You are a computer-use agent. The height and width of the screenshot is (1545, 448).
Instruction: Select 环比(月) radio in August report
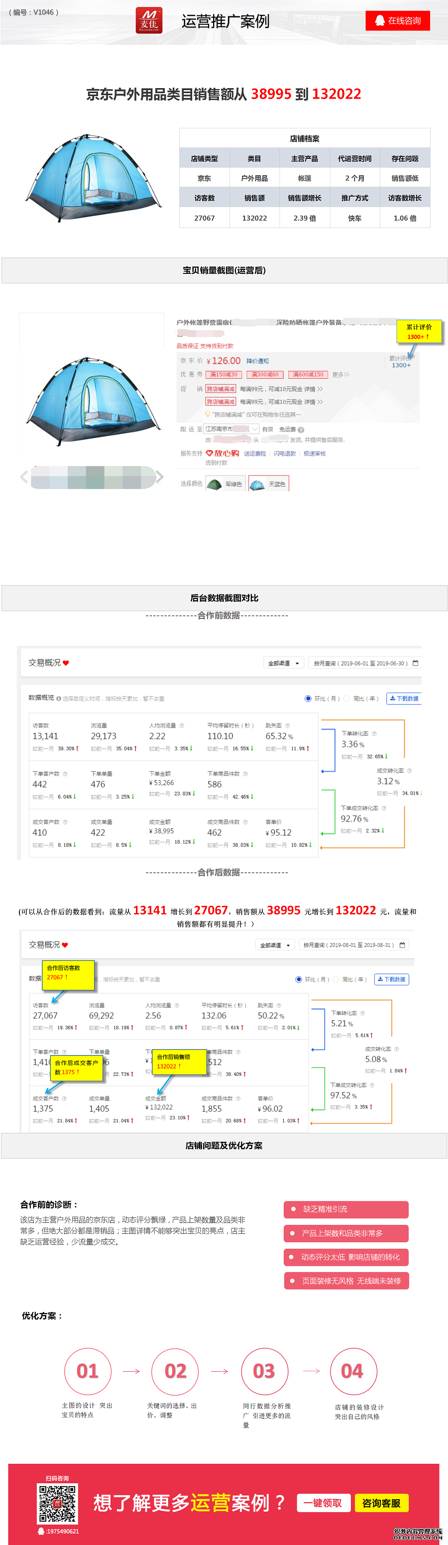click(299, 979)
